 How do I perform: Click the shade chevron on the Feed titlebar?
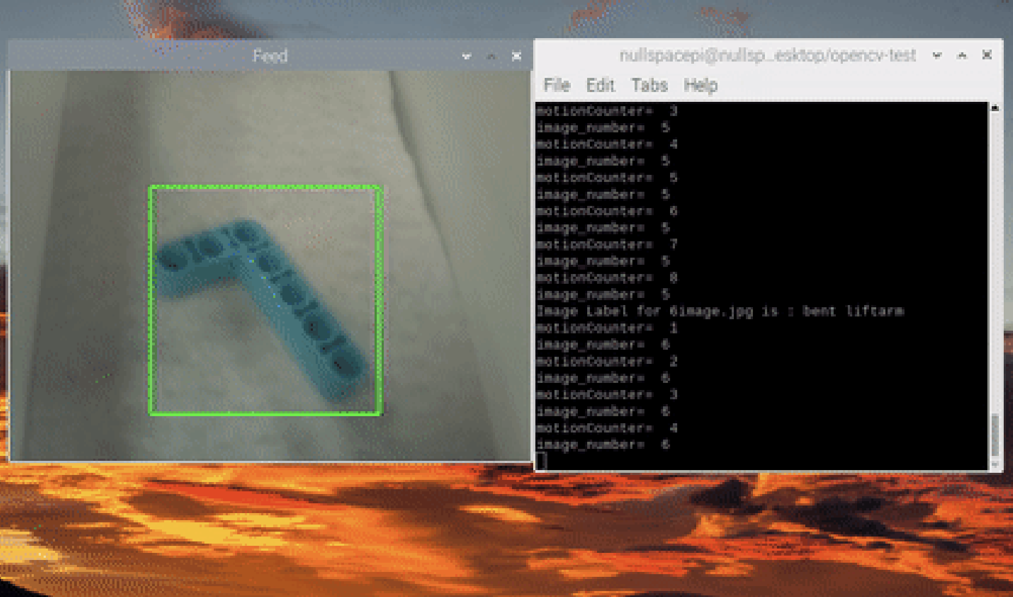coord(465,56)
